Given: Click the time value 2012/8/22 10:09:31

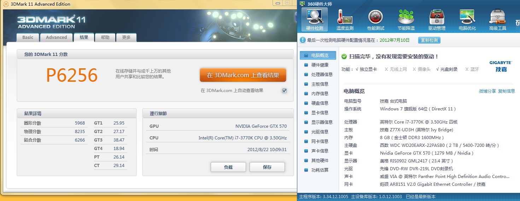Looking at the screenshot, I should [x=267, y=150].
